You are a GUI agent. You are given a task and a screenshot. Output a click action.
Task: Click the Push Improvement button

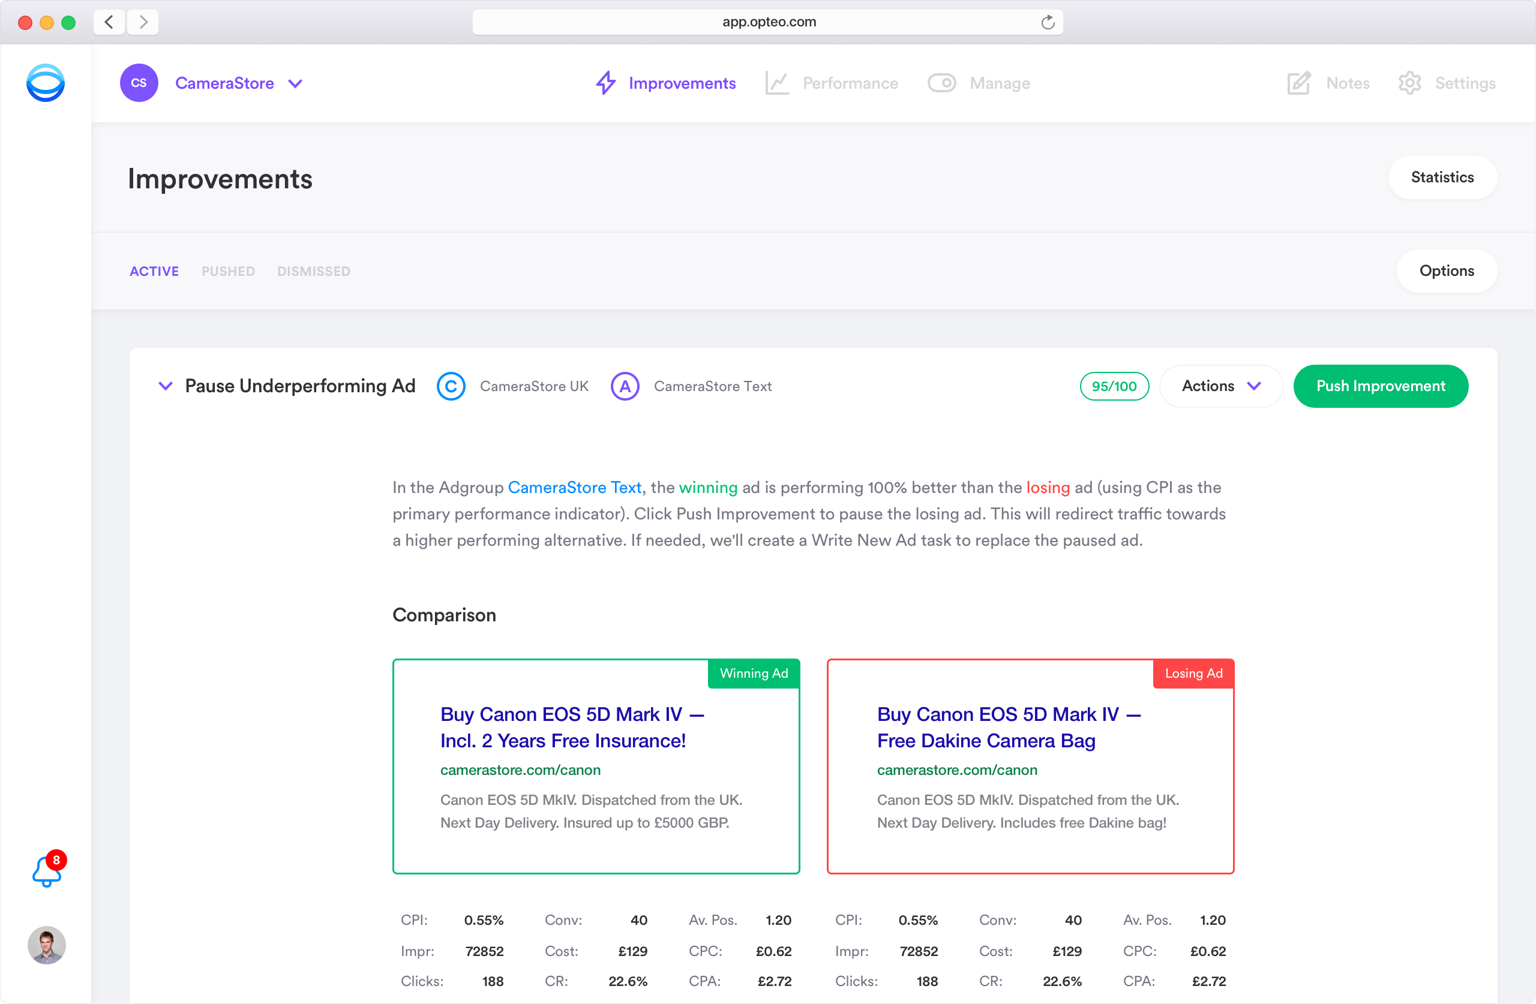pos(1381,386)
